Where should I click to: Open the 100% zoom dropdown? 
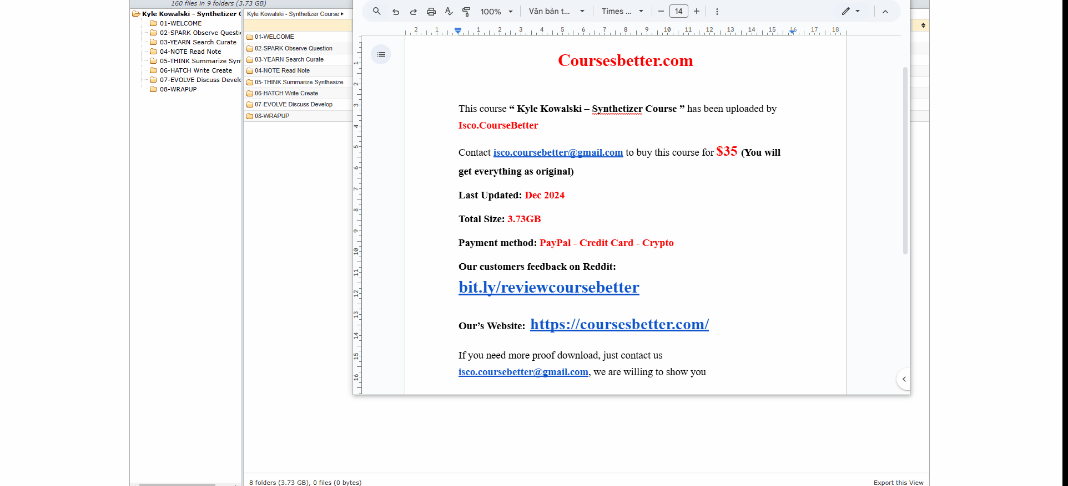tap(496, 12)
